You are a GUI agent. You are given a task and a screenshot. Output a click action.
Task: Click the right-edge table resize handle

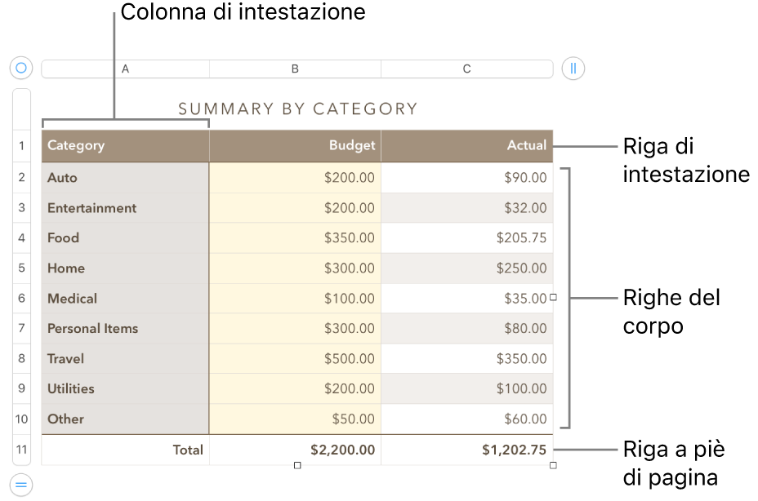point(553,298)
